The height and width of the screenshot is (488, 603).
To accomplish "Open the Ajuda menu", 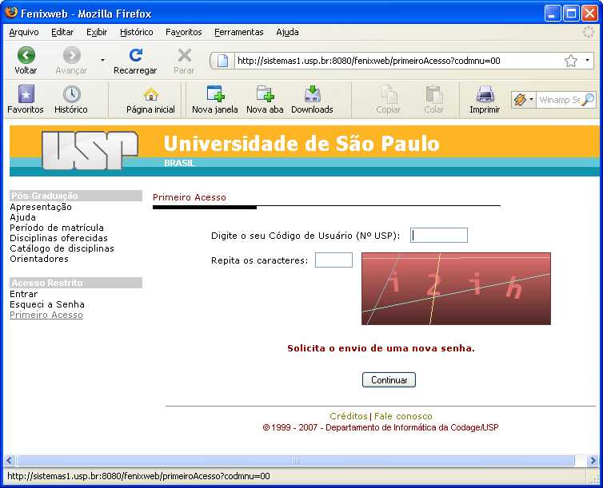I will coord(287,32).
